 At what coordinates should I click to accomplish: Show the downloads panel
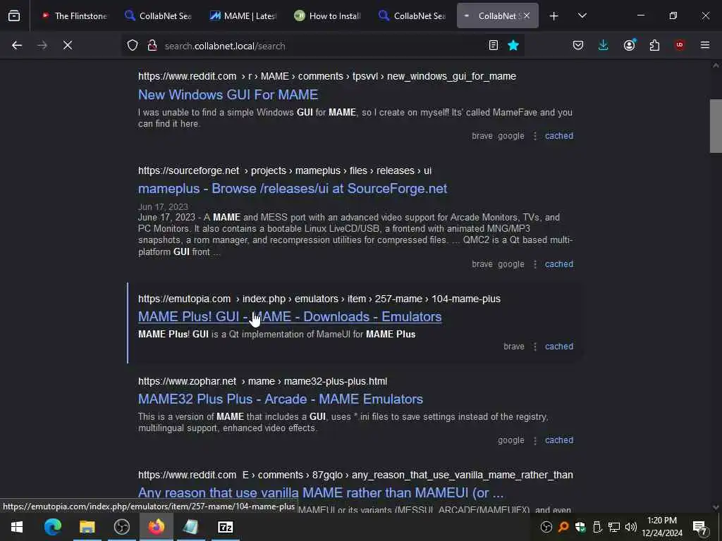pos(604,45)
